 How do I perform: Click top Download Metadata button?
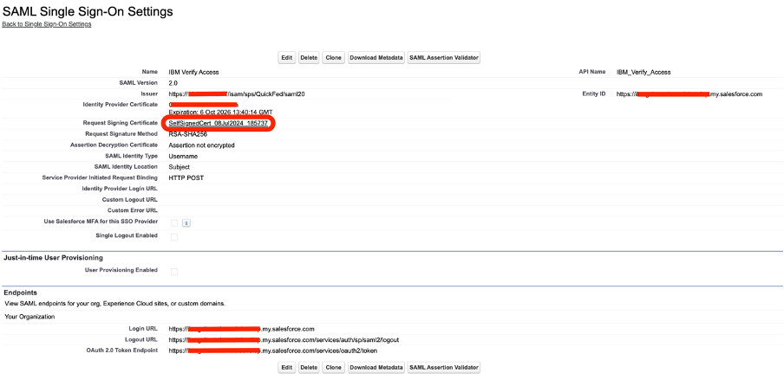coord(376,58)
